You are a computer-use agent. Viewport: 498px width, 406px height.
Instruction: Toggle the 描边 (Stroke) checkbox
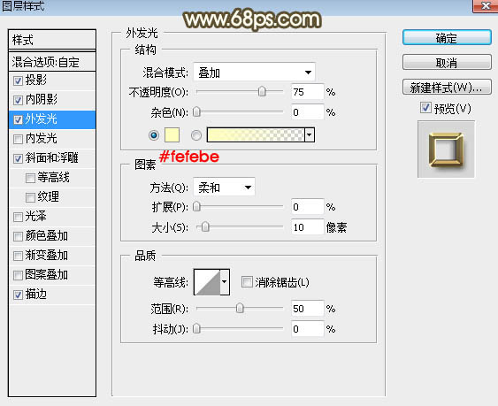tap(18, 295)
